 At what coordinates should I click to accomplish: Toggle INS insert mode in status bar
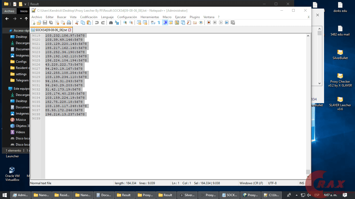pos(301,183)
